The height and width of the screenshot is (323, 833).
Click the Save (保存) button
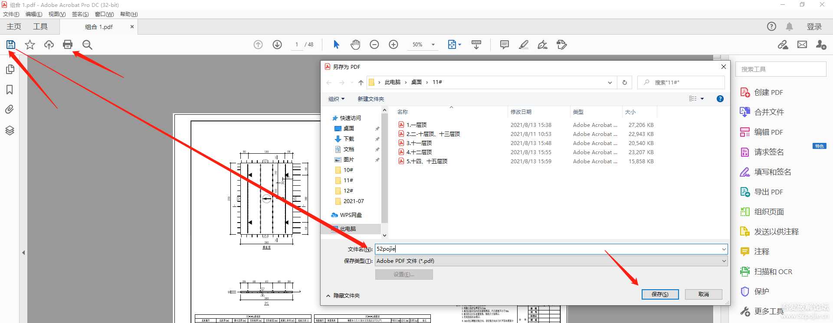pyautogui.click(x=660, y=294)
